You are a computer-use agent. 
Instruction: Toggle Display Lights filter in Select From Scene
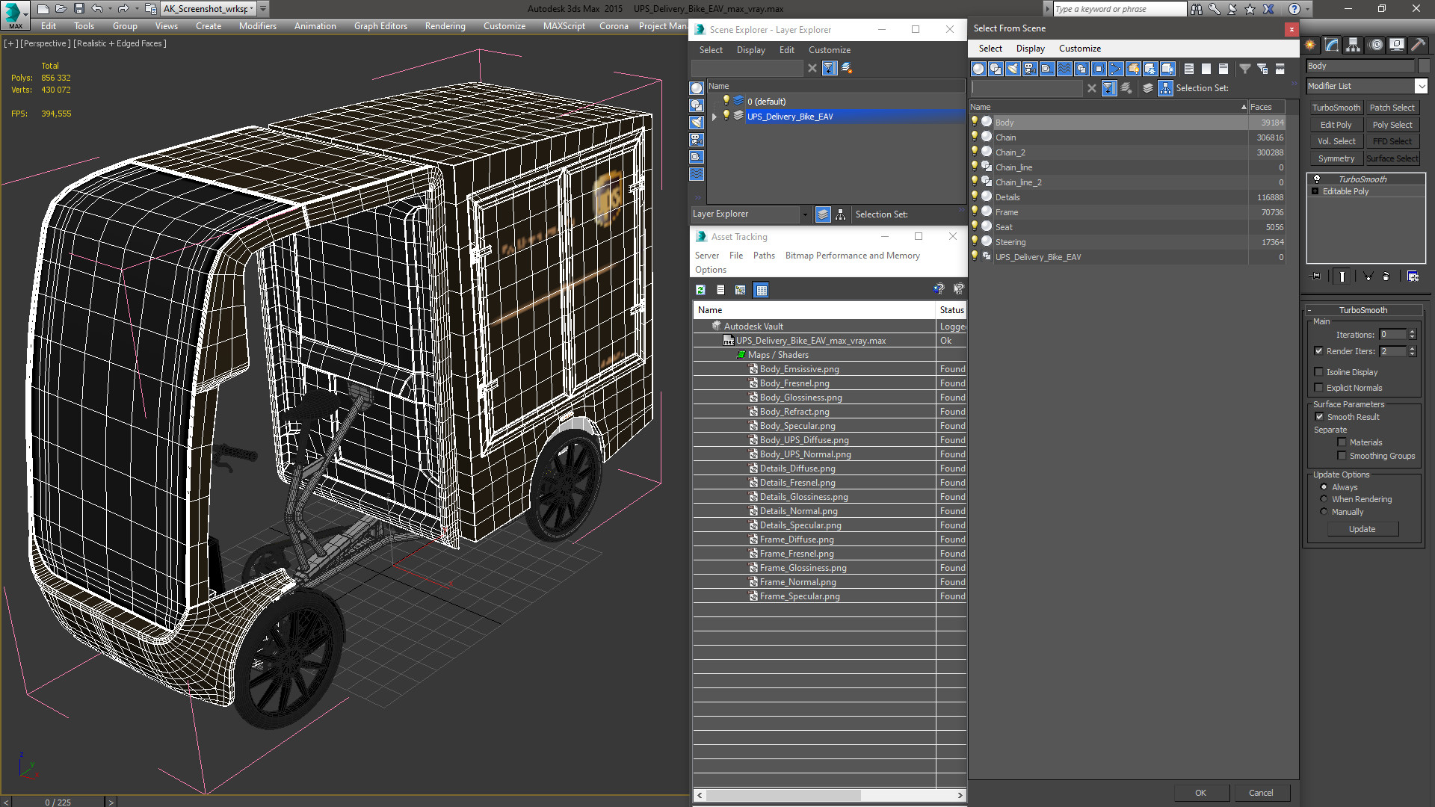(1013, 69)
